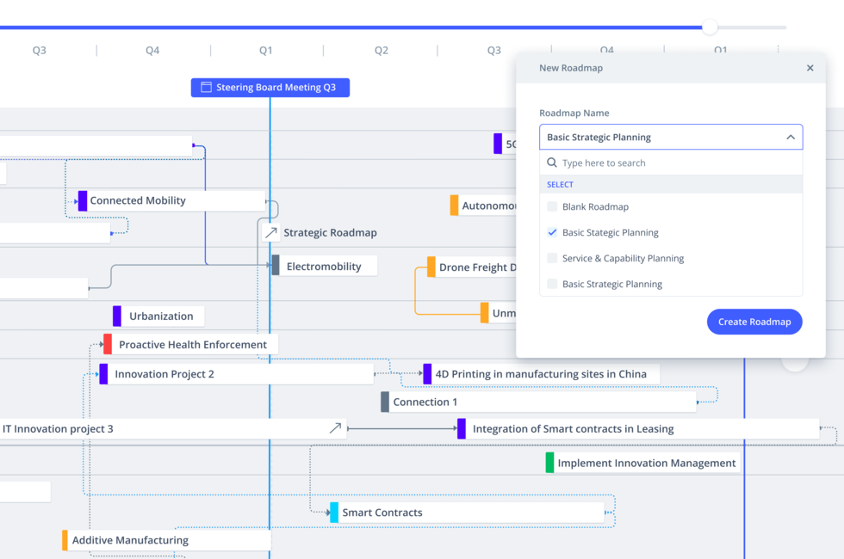Select the Urbanization item
Viewport: 844px width, 559px height.
[x=158, y=316]
